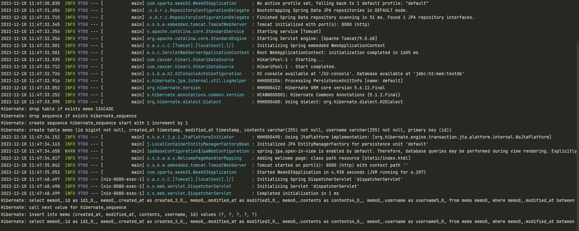Click the 'drop sequence if exists hibernate_sequence' line
The height and width of the screenshot is (231, 579).
(69, 116)
